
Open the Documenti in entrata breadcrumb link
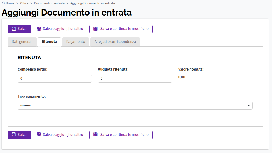pyautogui.click(x=49, y=3)
